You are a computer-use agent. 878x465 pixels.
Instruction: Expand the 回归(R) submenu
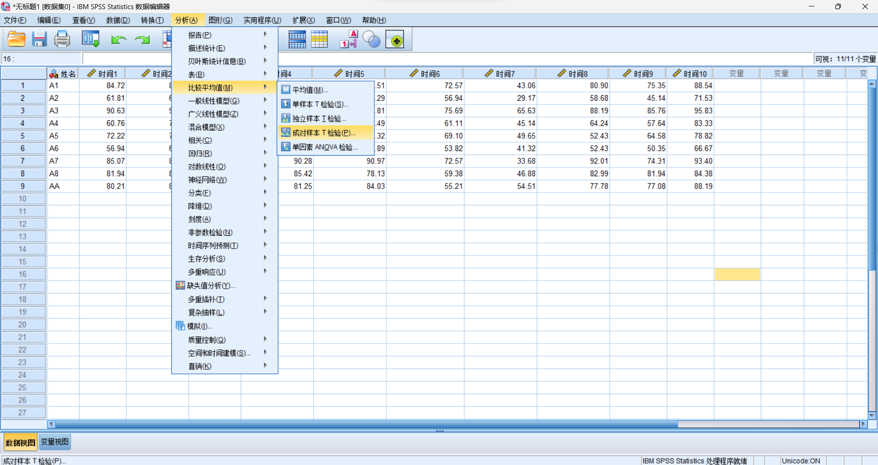tap(199, 153)
